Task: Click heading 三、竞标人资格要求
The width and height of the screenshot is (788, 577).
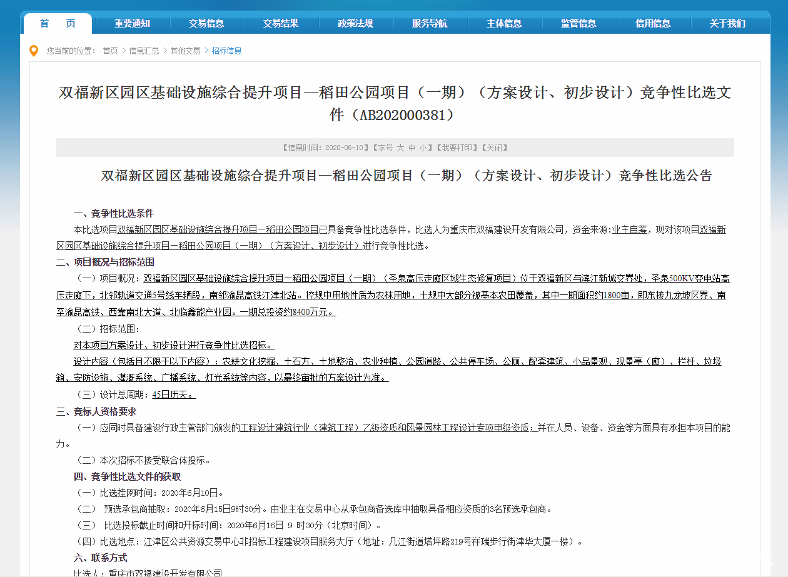Action: click(96, 411)
